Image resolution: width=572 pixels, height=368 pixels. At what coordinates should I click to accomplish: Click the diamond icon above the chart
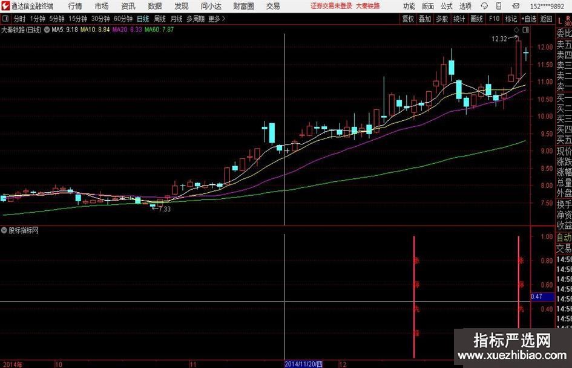tap(516, 30)
